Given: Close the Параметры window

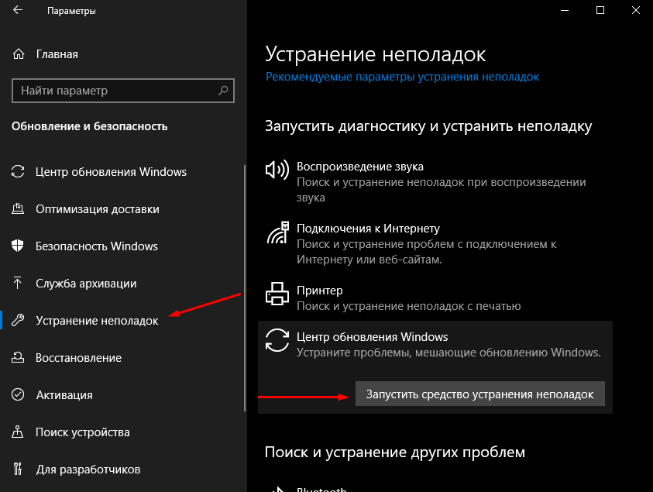Looking at the screenshot, I should click(x=635, y=10).
